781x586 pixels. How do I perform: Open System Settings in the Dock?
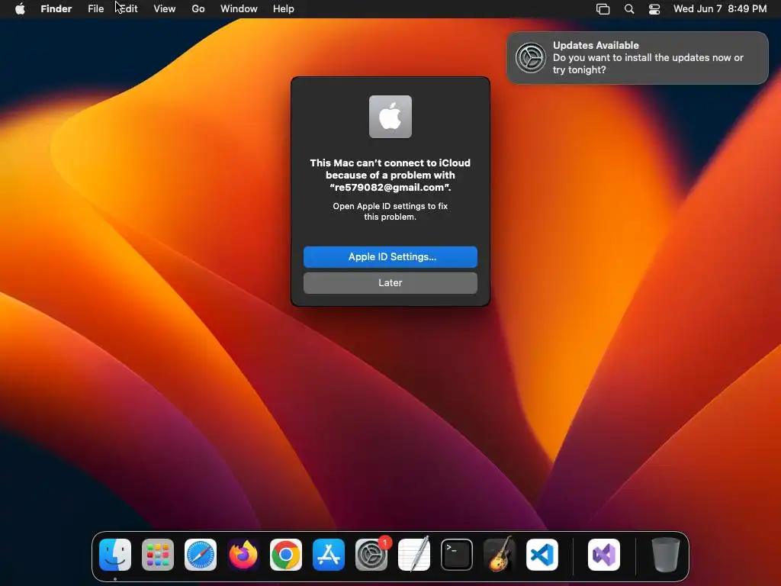tap(371, 555)
